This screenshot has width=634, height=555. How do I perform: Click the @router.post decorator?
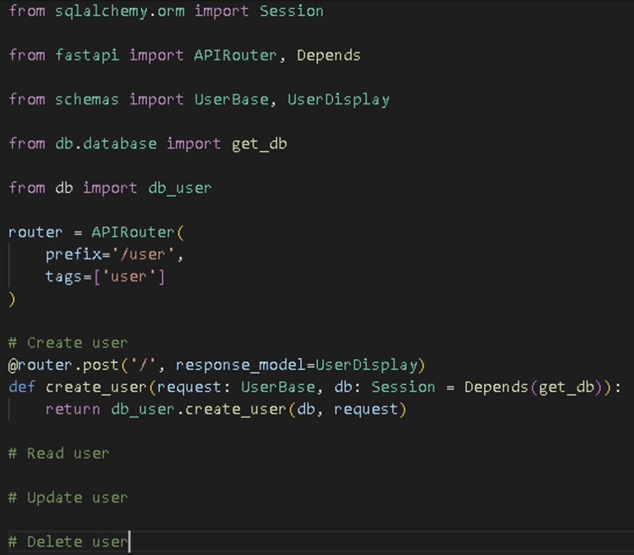[63, 365]
